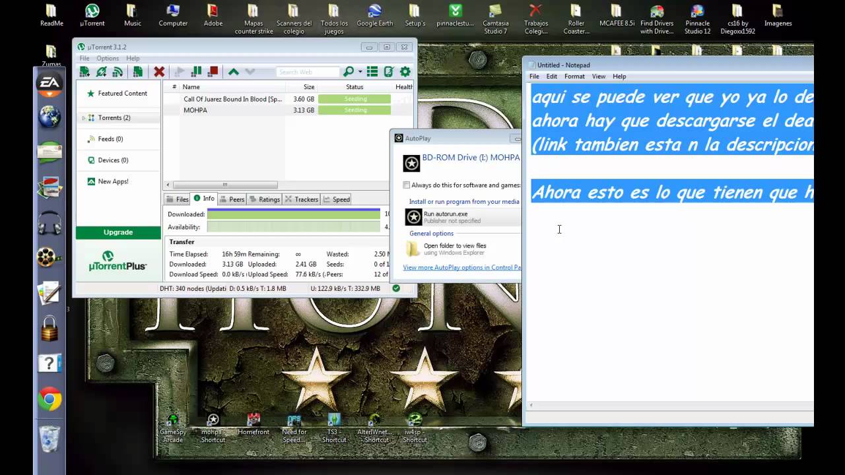The height and width of the screenshot is (475, 845).
Task: Click grey Move Down Queue arrow
Action: pos(250,72)
